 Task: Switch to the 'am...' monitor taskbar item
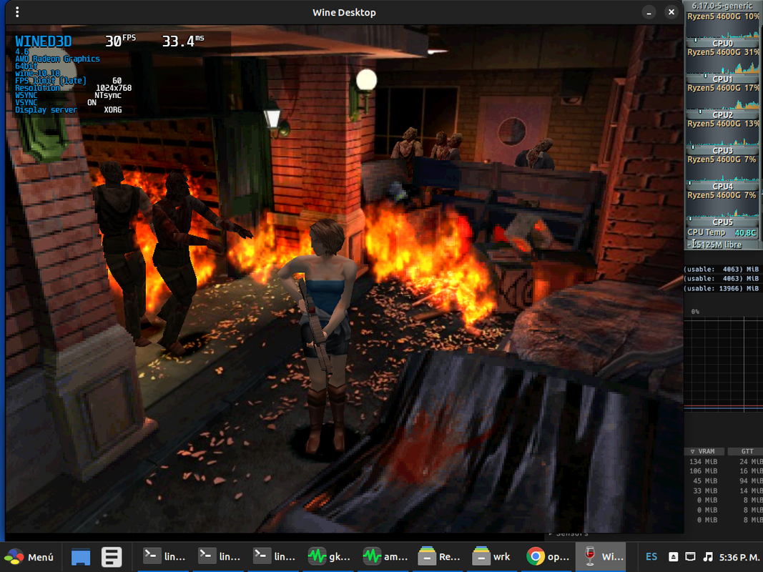pos(385,556)
